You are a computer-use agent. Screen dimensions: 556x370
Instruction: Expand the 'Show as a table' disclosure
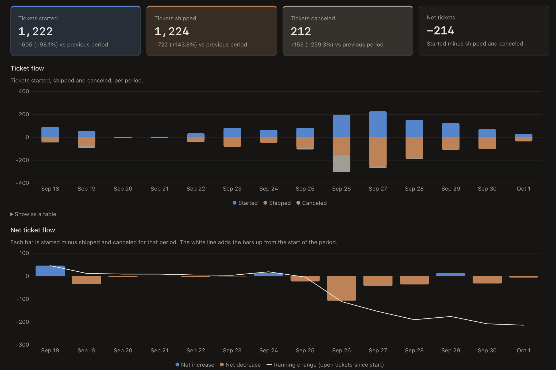(x=33, y=214)
